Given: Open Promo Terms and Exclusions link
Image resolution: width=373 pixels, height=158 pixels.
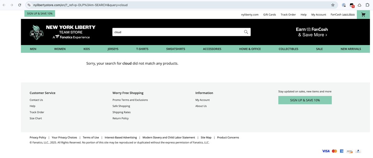Looking at the screenshot, I should click(130, 100).
